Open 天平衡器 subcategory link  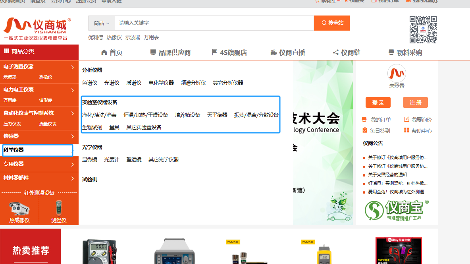pyautogui.click(x=217, y=115)
